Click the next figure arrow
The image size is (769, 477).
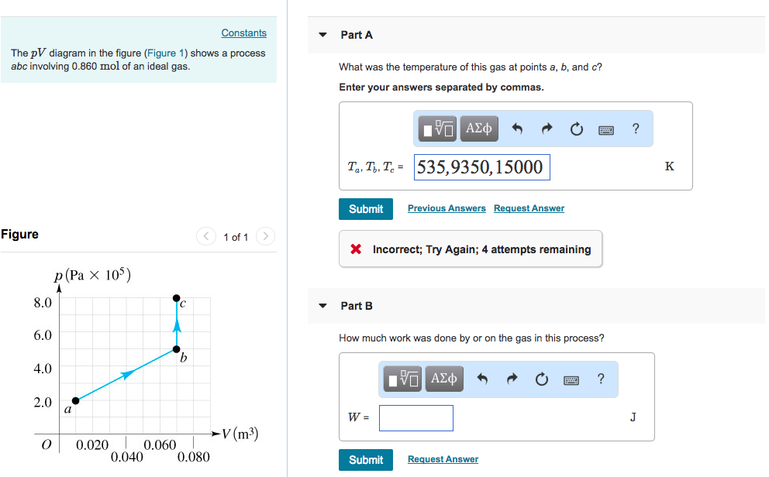tap(265, 236)
